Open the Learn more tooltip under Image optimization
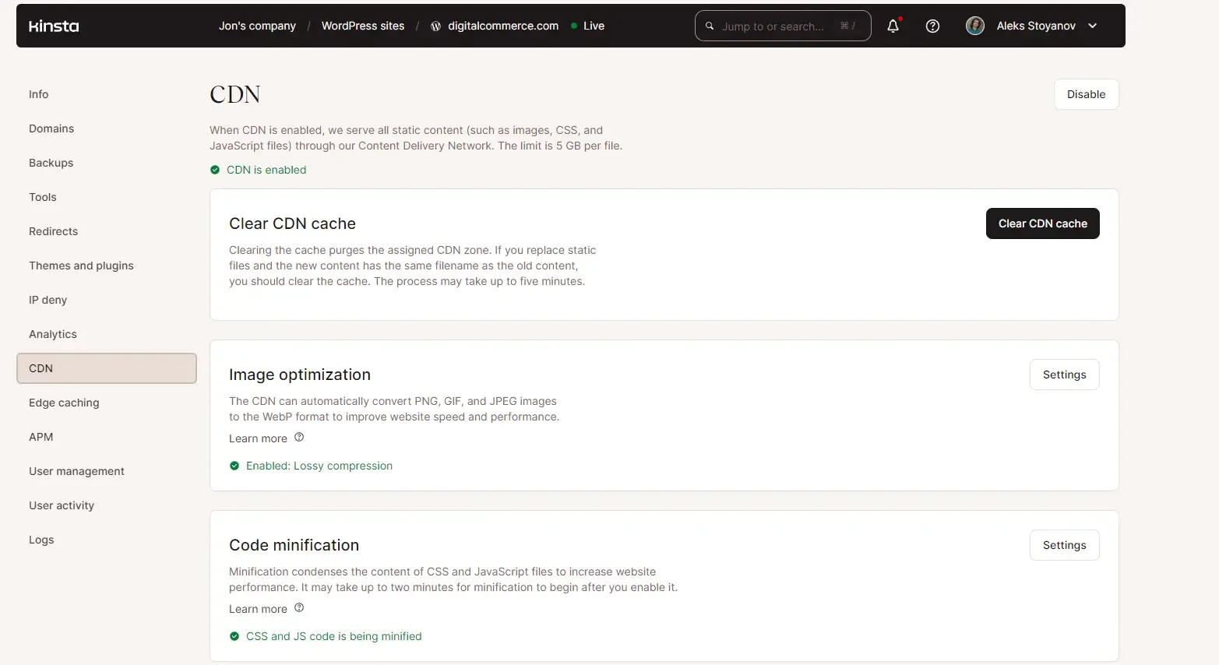Viewport: 1219px width, 665px height. click(x=298, y=438)
